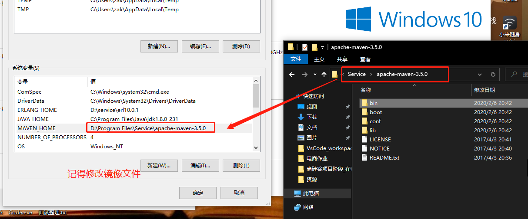The width and height of the screenshot is (528, 219).
Task: Click the README.txt file icon
Action: point(364,158)
